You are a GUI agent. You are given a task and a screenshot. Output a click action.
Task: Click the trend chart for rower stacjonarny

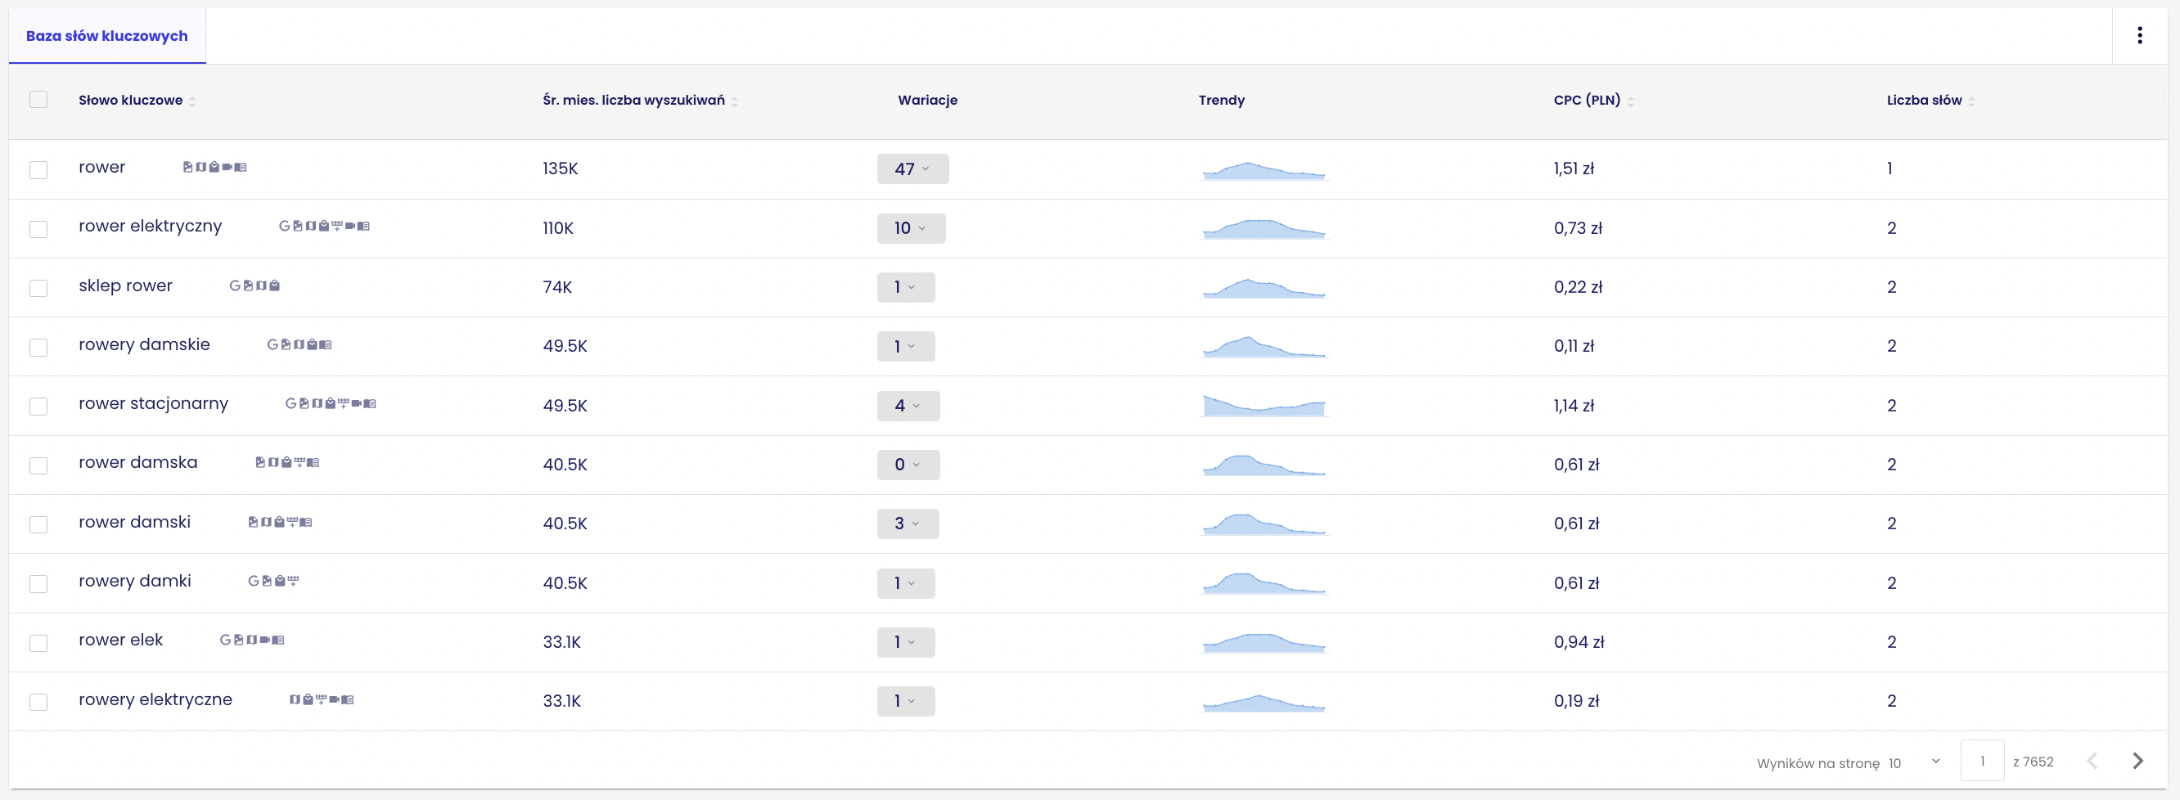click(x=1263, y=406)
